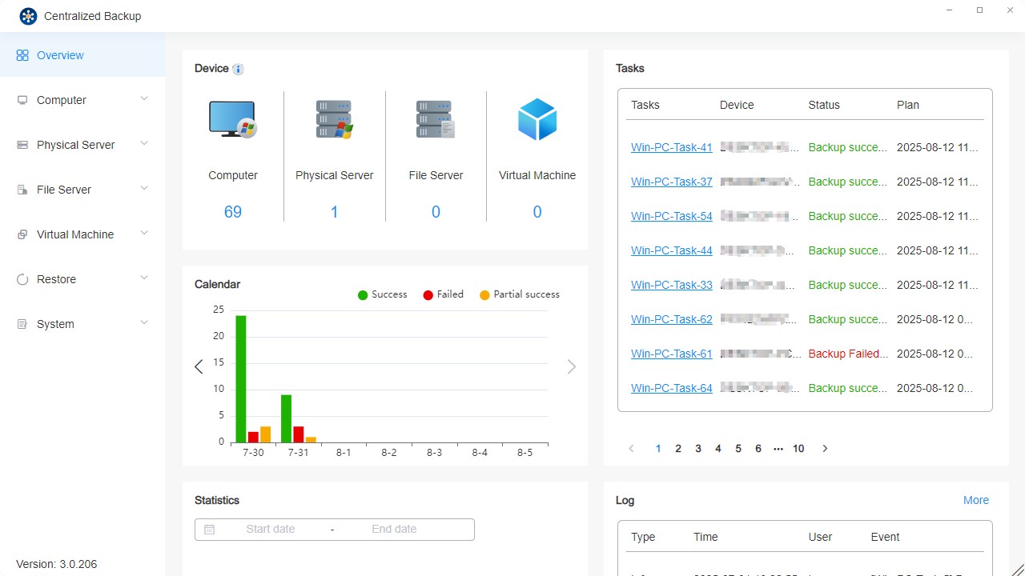Click the Centralized Backup app logo
This screenshot has height=576, width=1025.
[x=28, y=16]
